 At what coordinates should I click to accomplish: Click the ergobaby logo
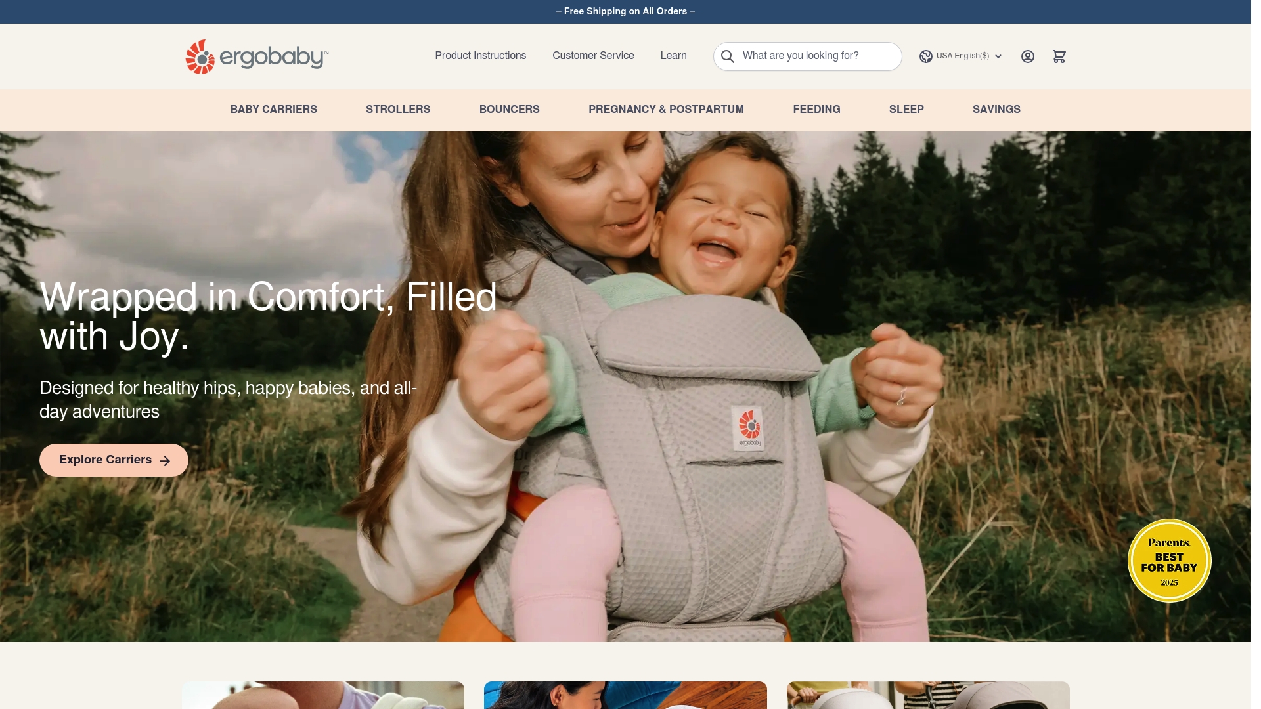pyautogui.click(x=257, y=56)
